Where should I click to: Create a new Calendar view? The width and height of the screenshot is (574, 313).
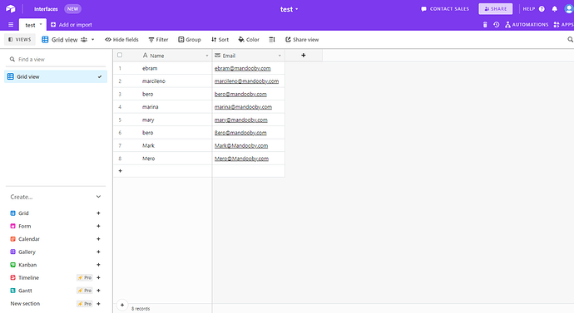[x=98, y=239]
